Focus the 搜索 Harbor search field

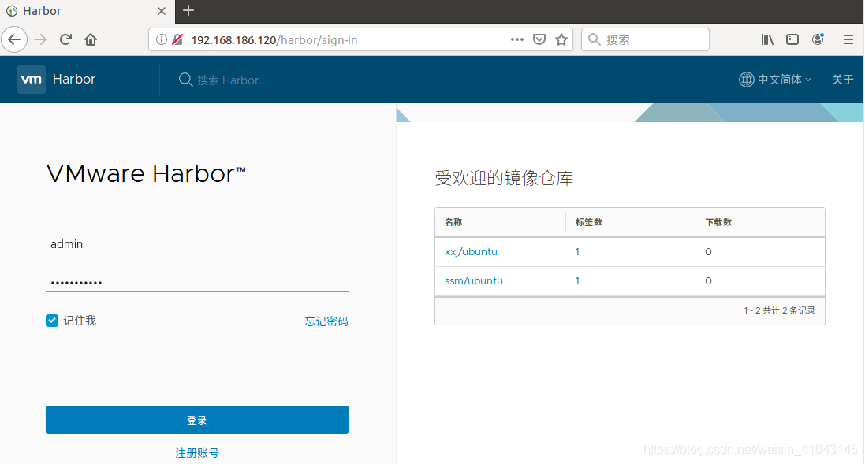point(233,80)
